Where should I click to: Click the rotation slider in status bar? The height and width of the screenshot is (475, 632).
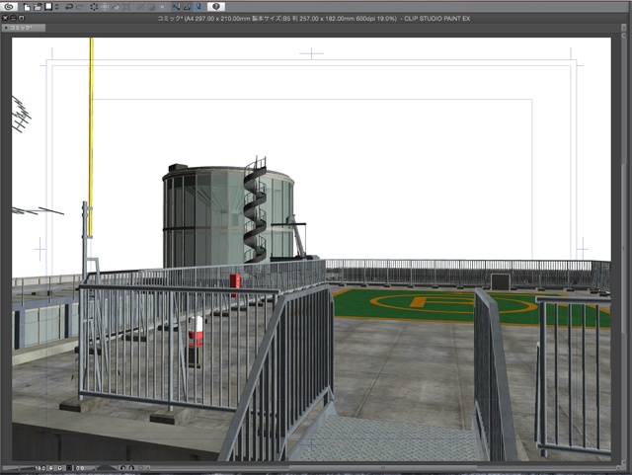click(x=106, y=468)
